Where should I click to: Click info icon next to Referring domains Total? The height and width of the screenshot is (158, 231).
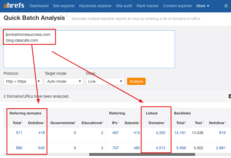[x=22, y=122]
